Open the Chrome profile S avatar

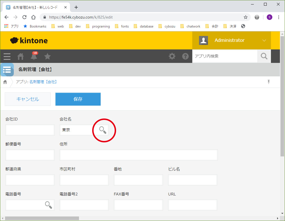pyautogui.click(x=269, y=17)
